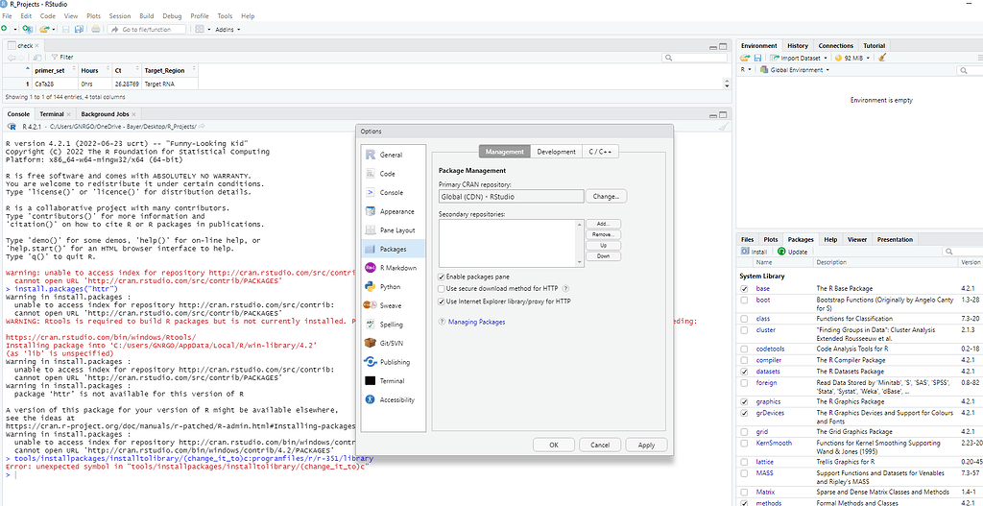Click the Change... button for CRAN repository
The image size is (983, 506).
607,196
